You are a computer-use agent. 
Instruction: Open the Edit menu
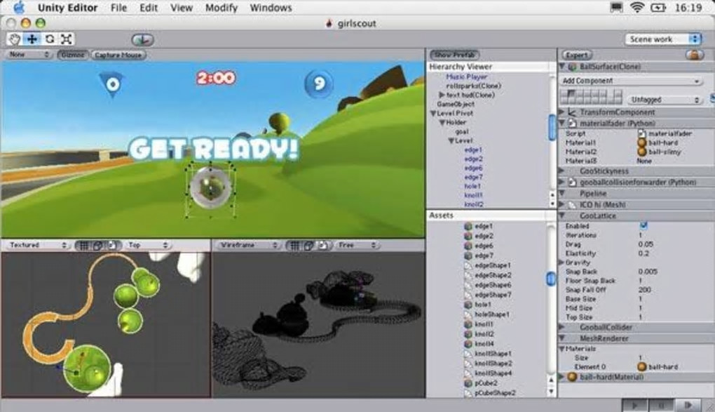pyautogui.click(x=149, y=8)
